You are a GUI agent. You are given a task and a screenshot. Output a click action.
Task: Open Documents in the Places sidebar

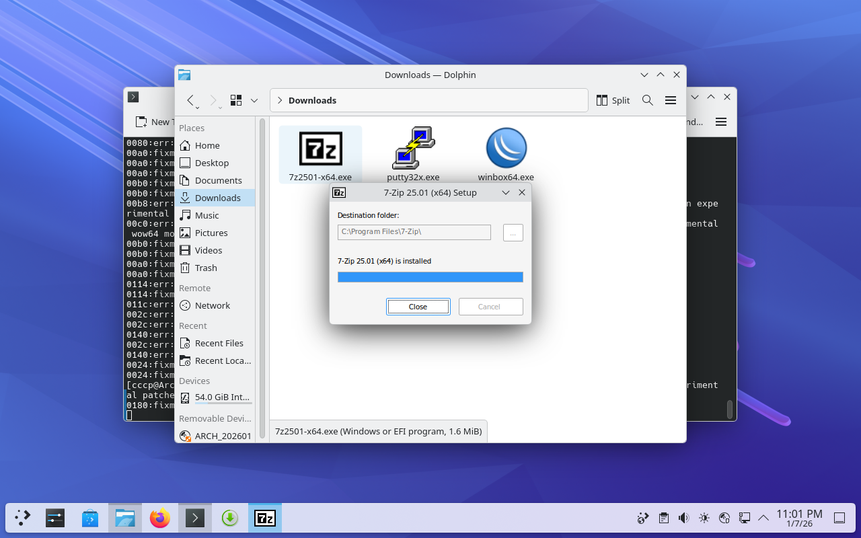pos(218,180)
